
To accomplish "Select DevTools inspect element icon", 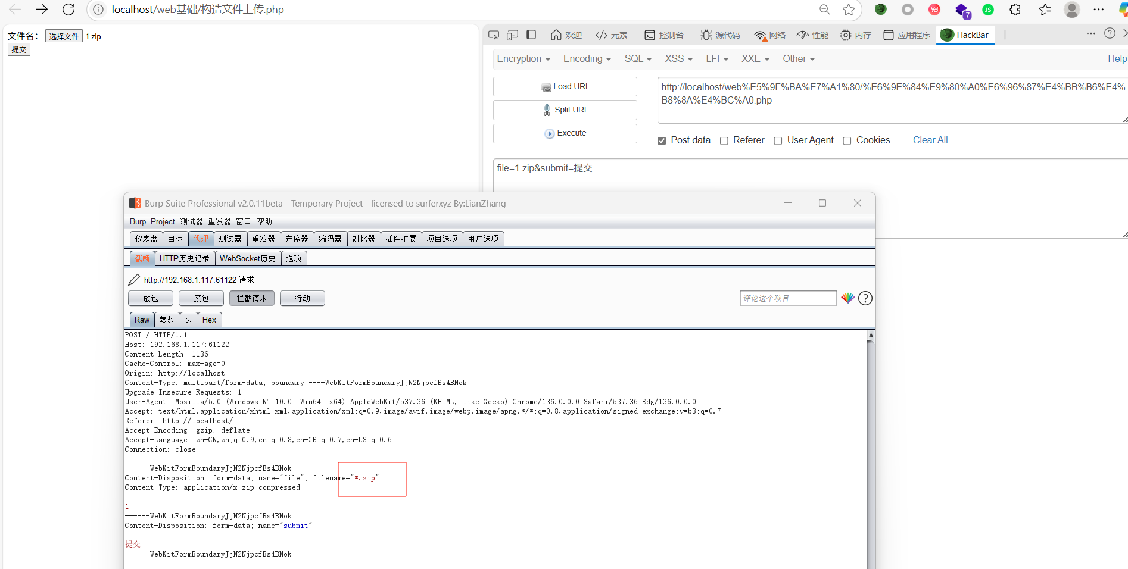I will (x=494, y=35).
